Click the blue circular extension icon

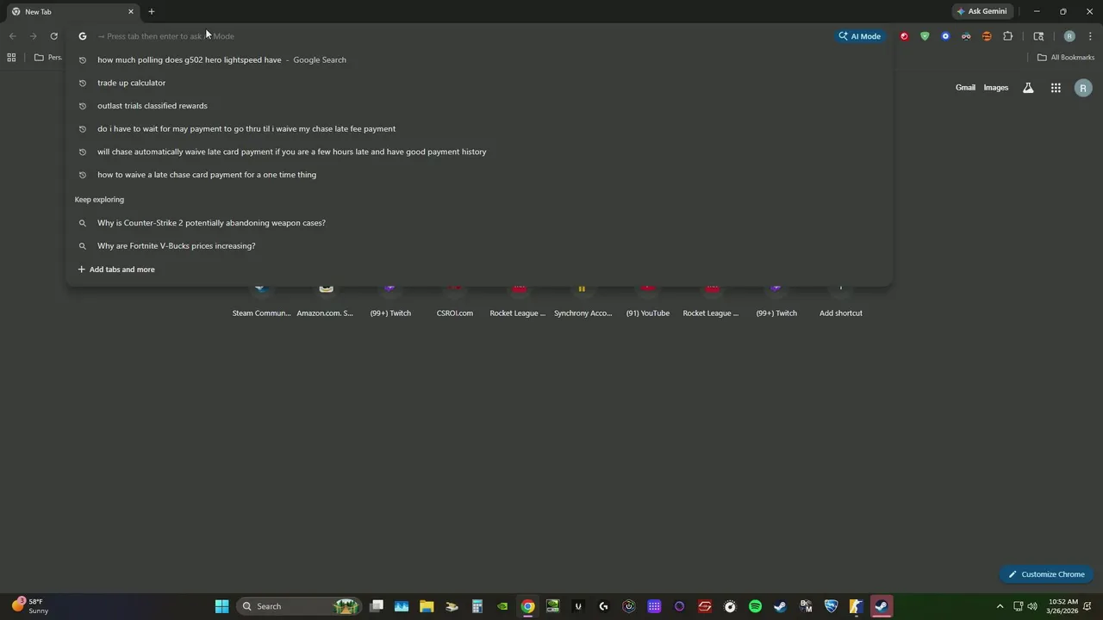pos(945,36)
